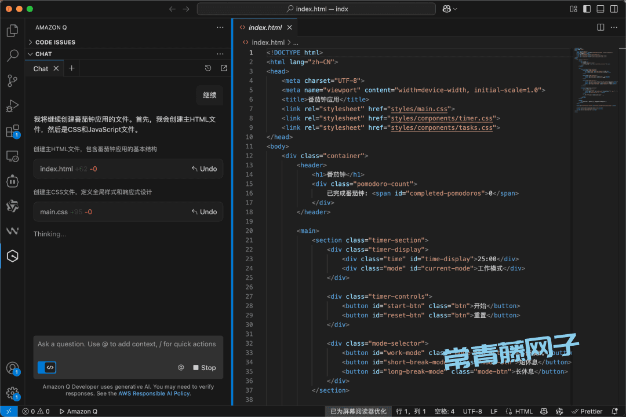Image resolution: width=626 pixels, height=417 pixels.
Task: Open the Extensions view
Action: click(x=12, y=131)
